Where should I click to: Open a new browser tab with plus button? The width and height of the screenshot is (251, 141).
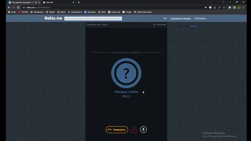(79, 2)
